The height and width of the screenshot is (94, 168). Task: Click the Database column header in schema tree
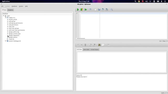point(37,14)
